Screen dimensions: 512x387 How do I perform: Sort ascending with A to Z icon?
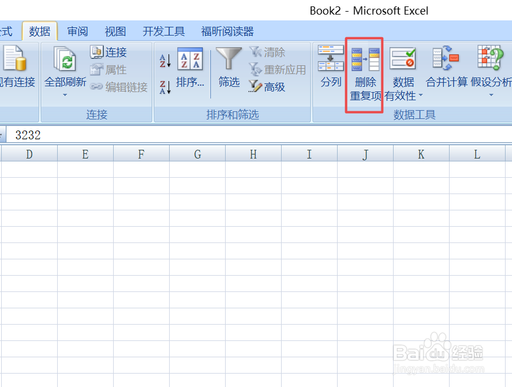pos(165,61)
